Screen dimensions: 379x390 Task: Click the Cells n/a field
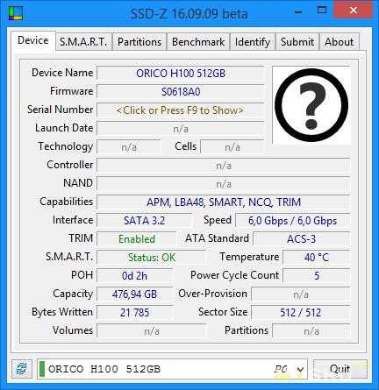coord(232,147)
